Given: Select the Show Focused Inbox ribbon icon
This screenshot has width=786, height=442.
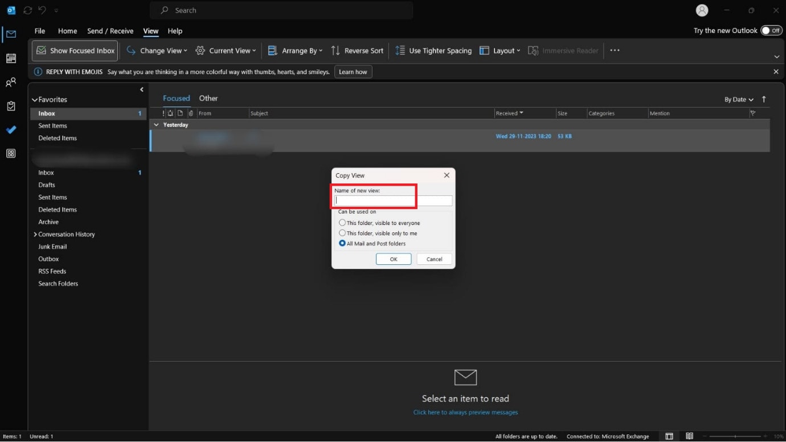Looking at the screenshot, I should pos(74,50).
